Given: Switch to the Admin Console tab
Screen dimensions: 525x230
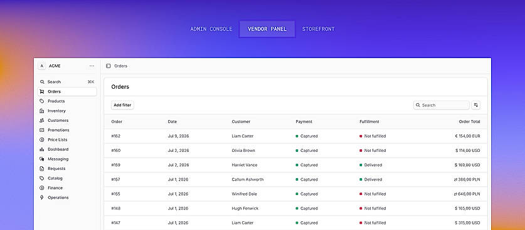Looking at the screenshot, I should pyautogui.click(x=211, y=29).
